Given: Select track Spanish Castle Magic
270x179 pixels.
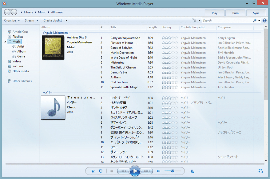Looking at the screenshot, I should (x=124, y=87).
